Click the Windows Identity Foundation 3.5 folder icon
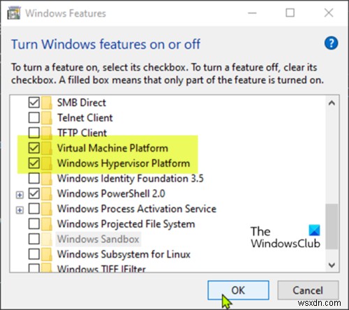Screen dimensions: 349x310 (47, 179)
